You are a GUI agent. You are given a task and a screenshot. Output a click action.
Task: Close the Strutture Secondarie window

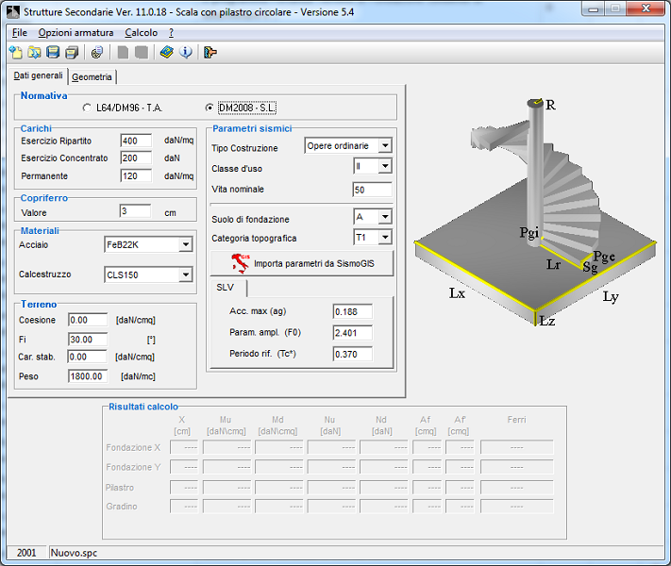click(646, 8)
